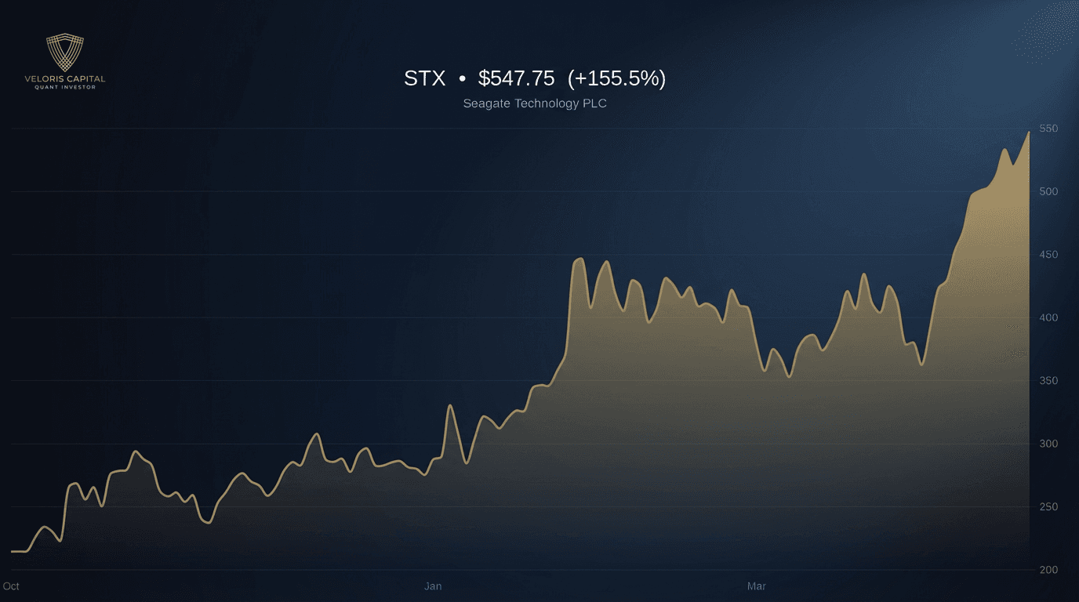The height and width of the screenshot is (602, 1079).
Task: Click the Oct axis label
Action: 12,586
